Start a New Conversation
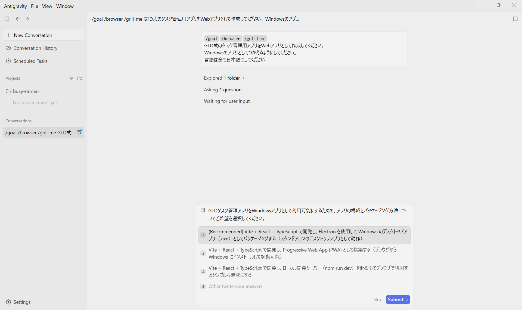This screenshot has width=522, height=310. (43, 35)
